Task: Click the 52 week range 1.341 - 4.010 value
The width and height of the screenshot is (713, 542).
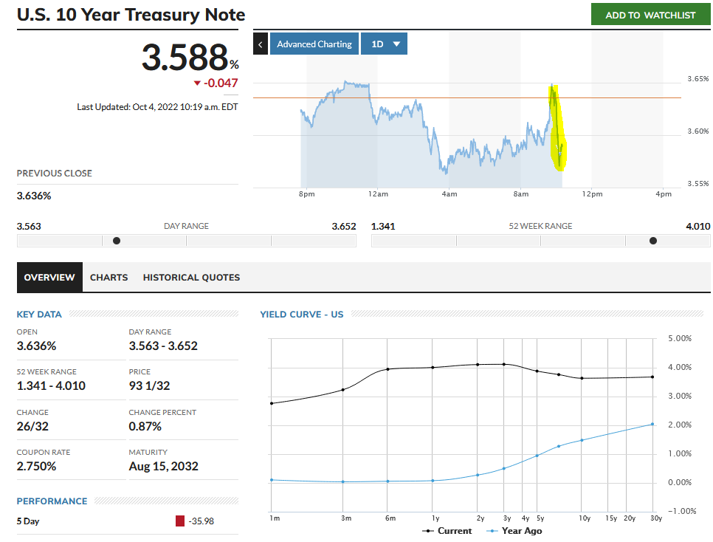Action: coord(51,386)
